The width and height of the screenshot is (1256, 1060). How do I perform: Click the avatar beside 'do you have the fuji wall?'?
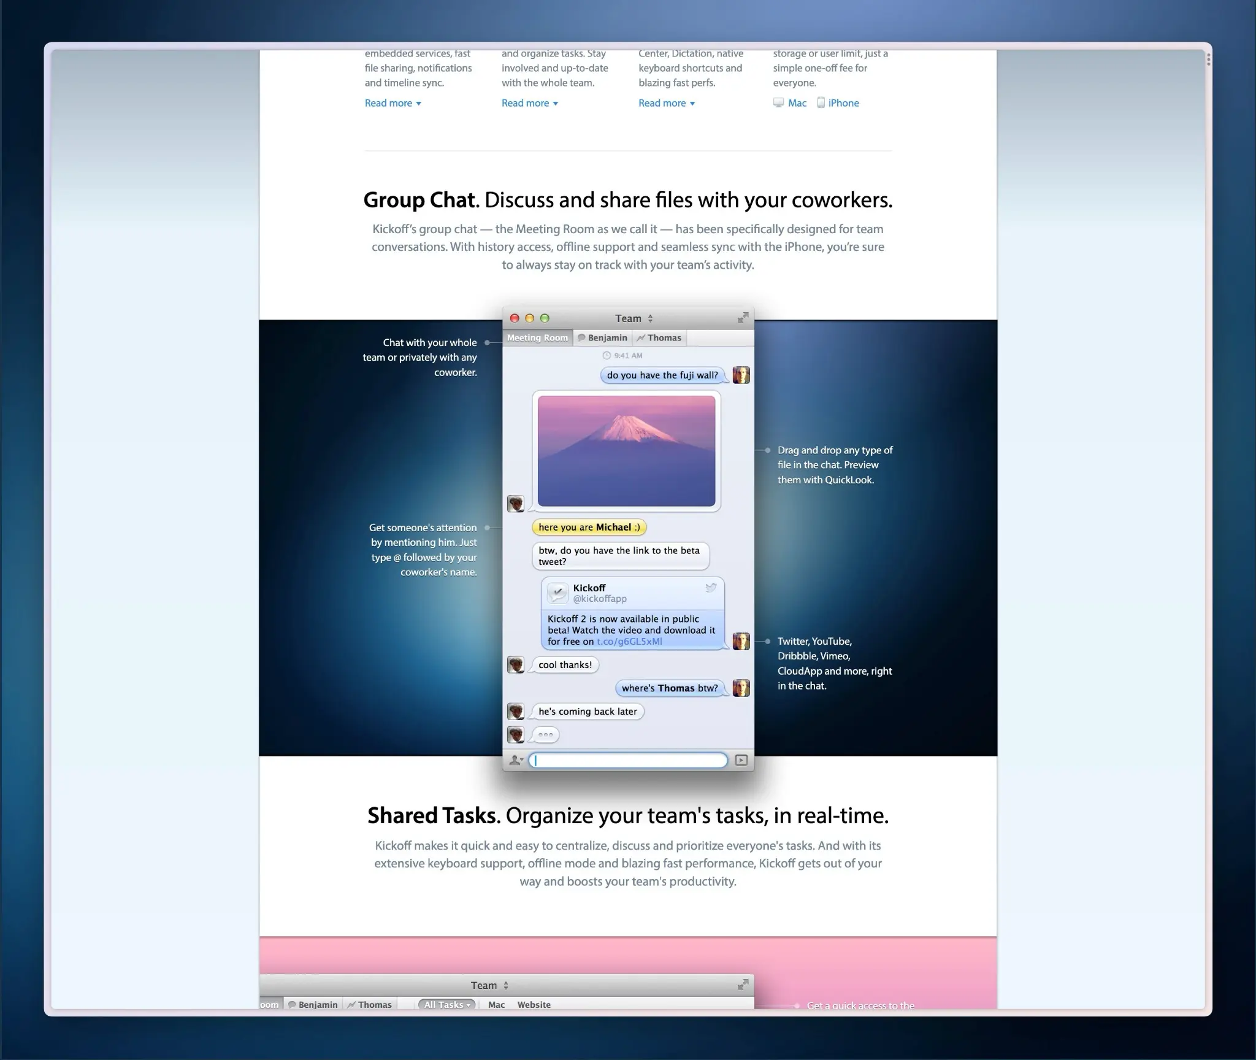[x=741, y=375]
